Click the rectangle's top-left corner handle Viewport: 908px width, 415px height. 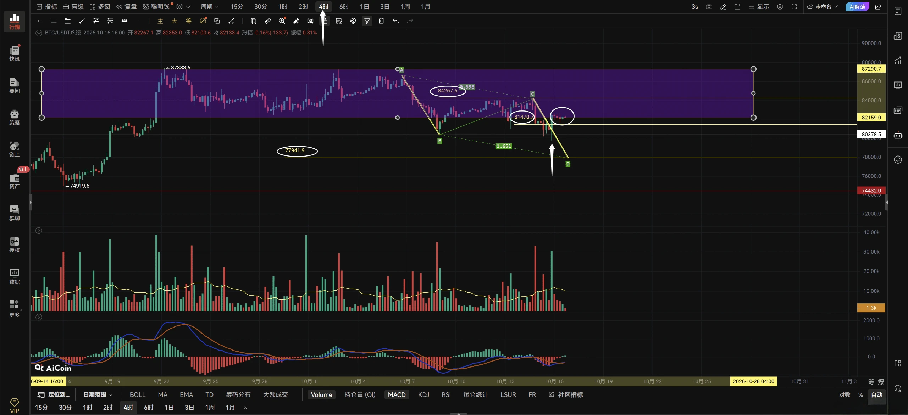(41, 69)
